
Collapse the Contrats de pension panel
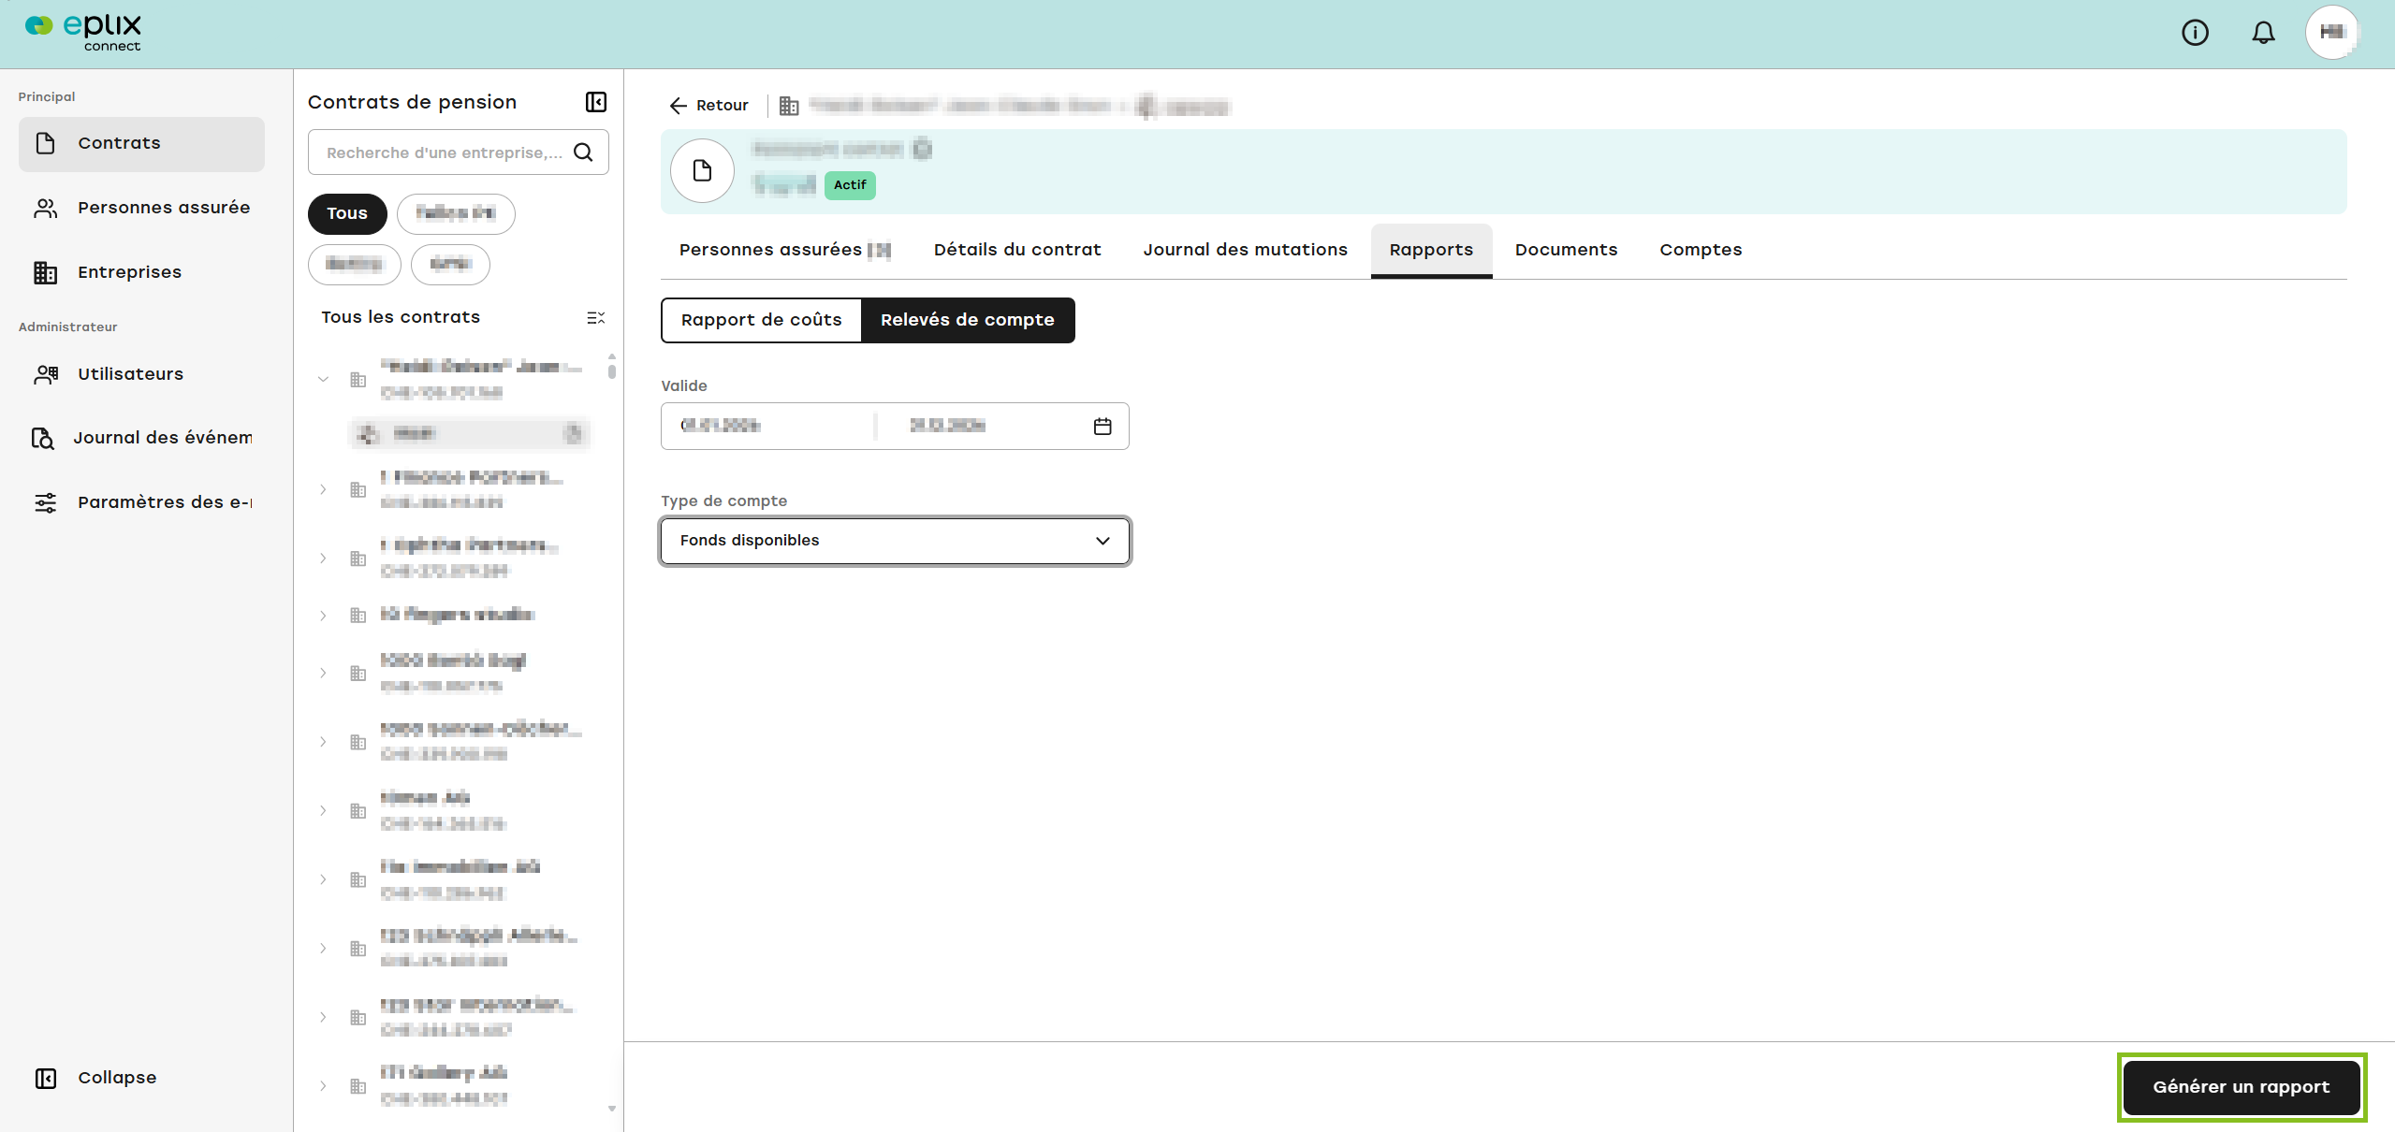[596, 102]
